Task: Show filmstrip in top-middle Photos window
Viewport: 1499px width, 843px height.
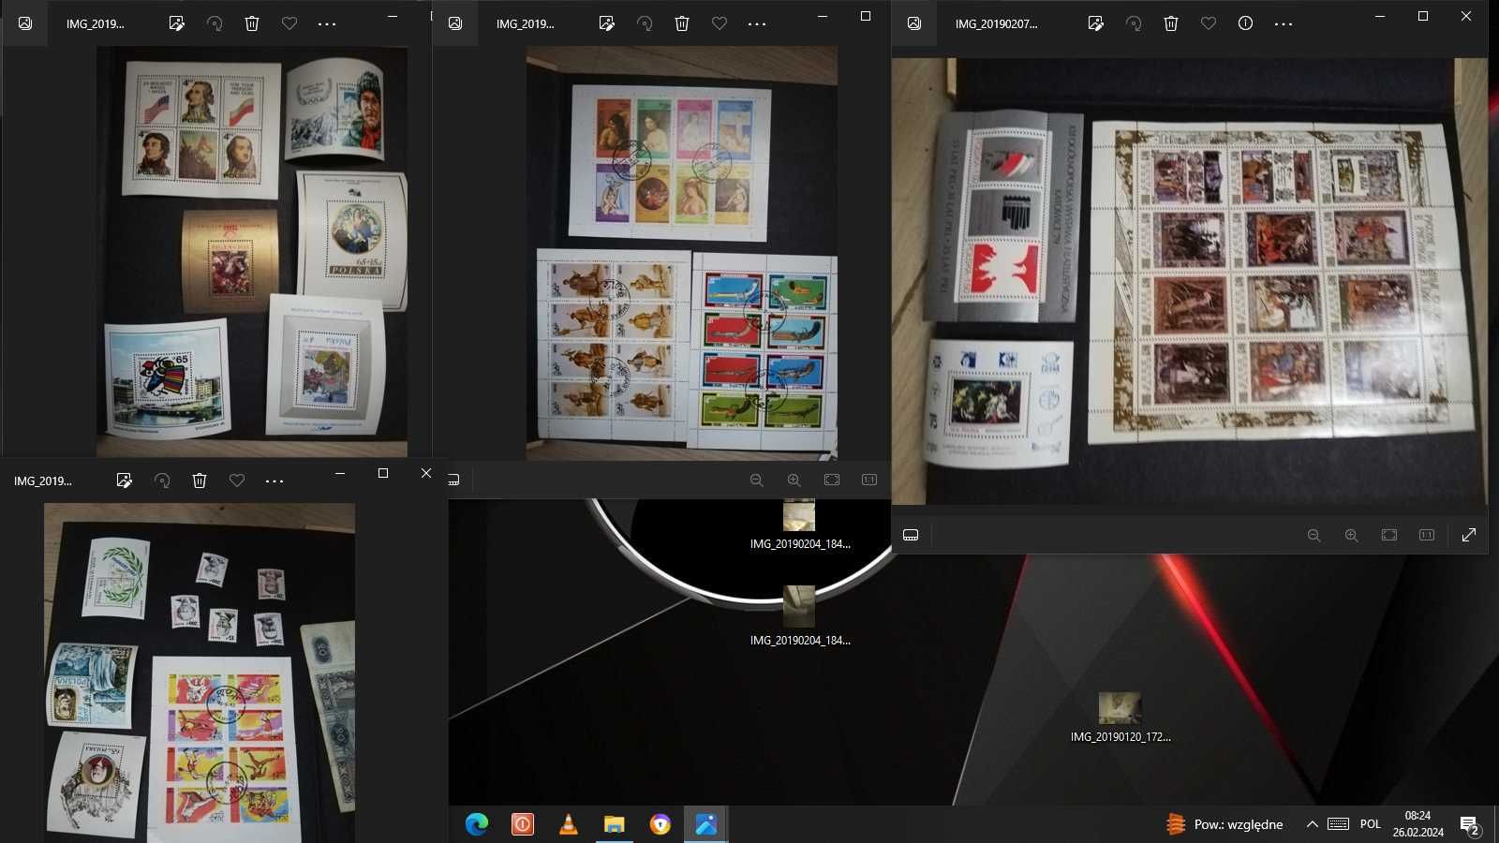Action: (x=453, y=480)
